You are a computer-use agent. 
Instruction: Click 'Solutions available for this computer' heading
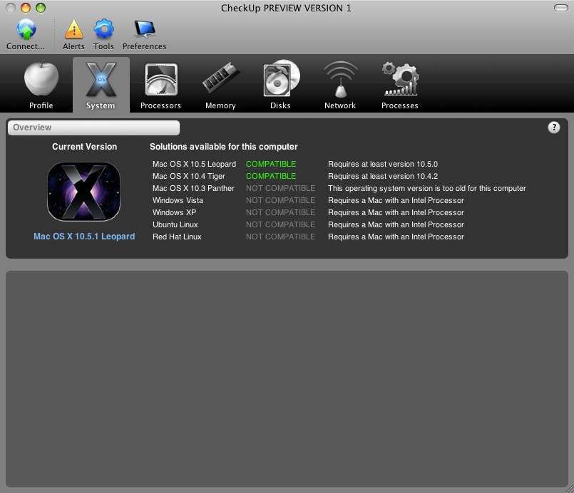click(224, 147)
